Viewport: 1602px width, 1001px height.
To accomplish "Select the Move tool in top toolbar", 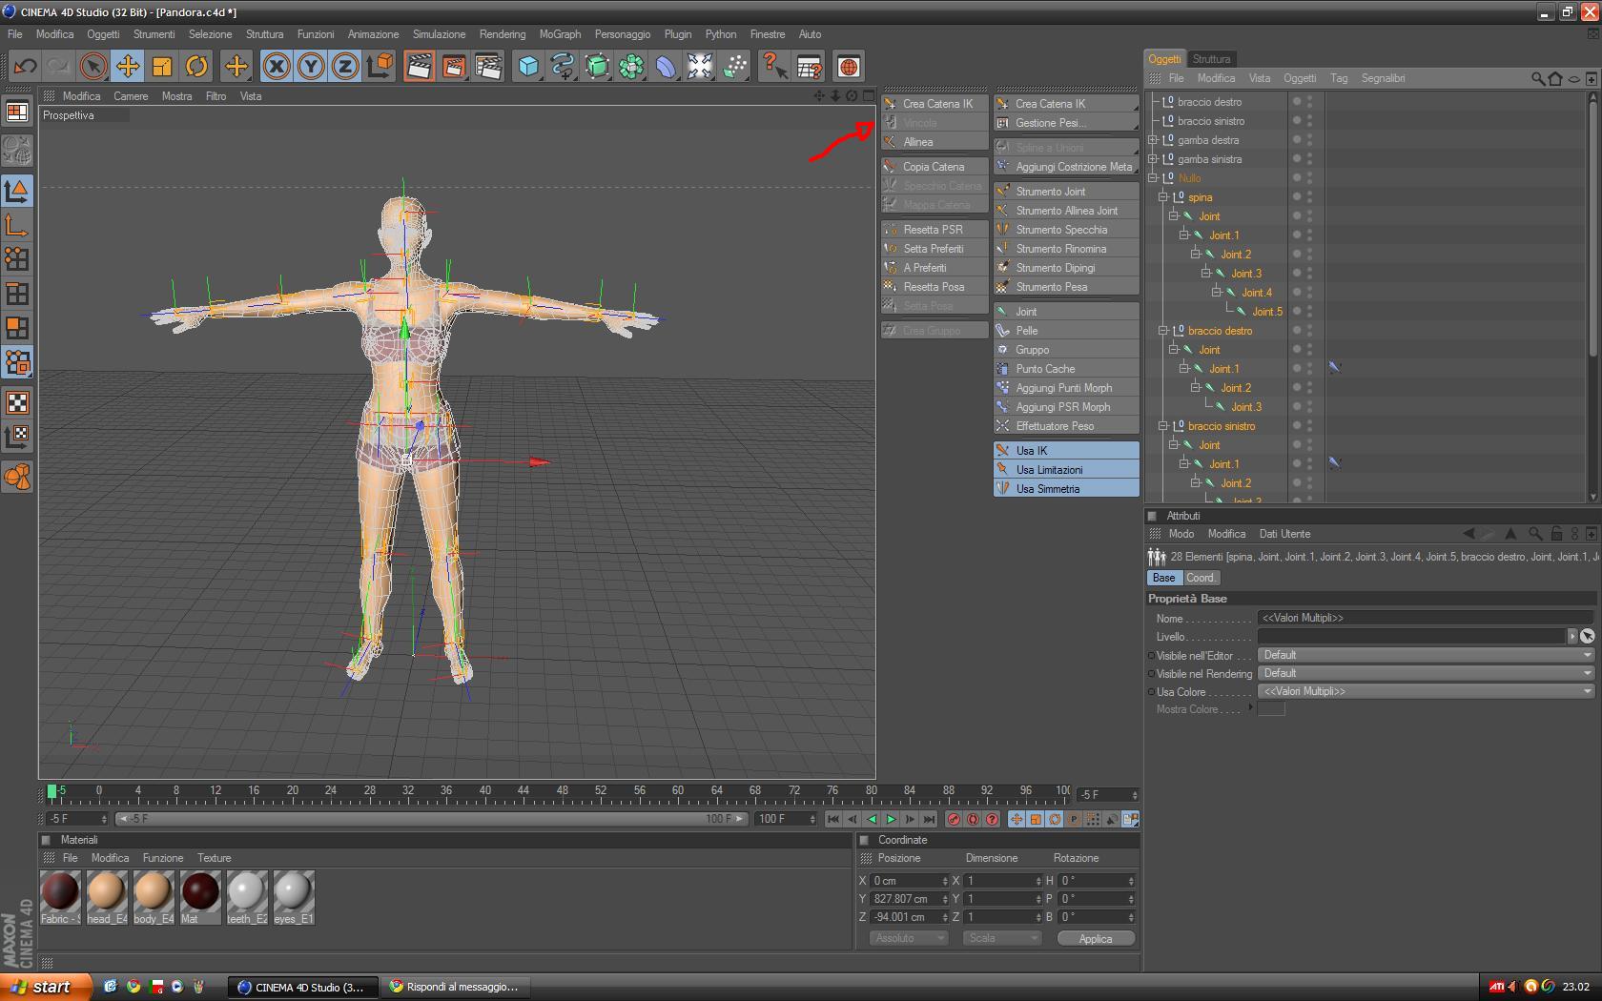I will coord(128,66).
